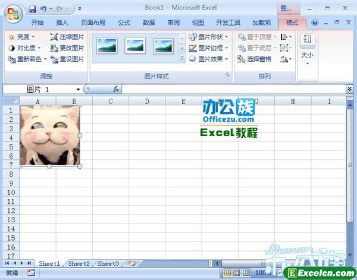Click the vertical scrollbar down arrow
The image size is (357, 280).
point(350,255)
